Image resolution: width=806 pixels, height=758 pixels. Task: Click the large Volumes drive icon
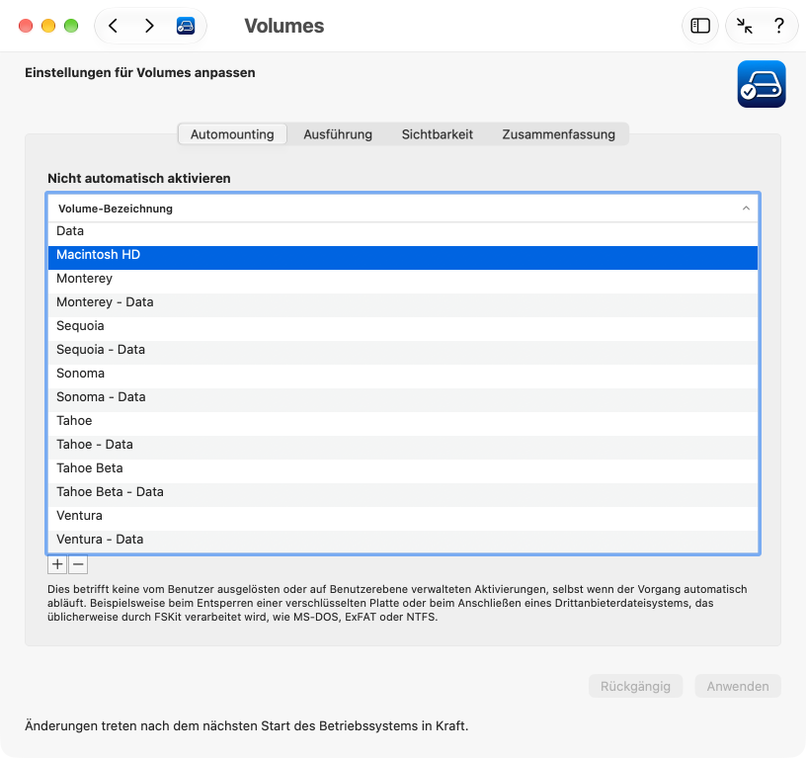[x=762, y=84]
